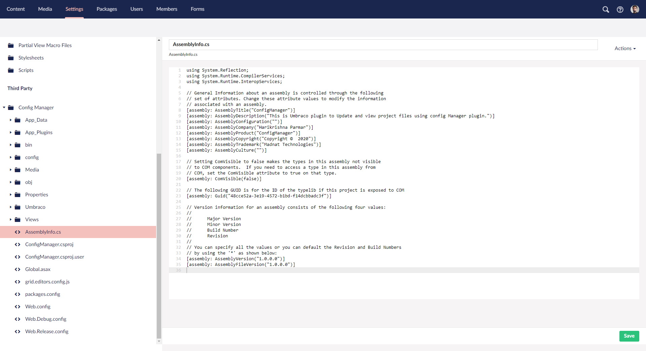
Task: Expand the Media folder arrow in tree
Action: [10, 170]
